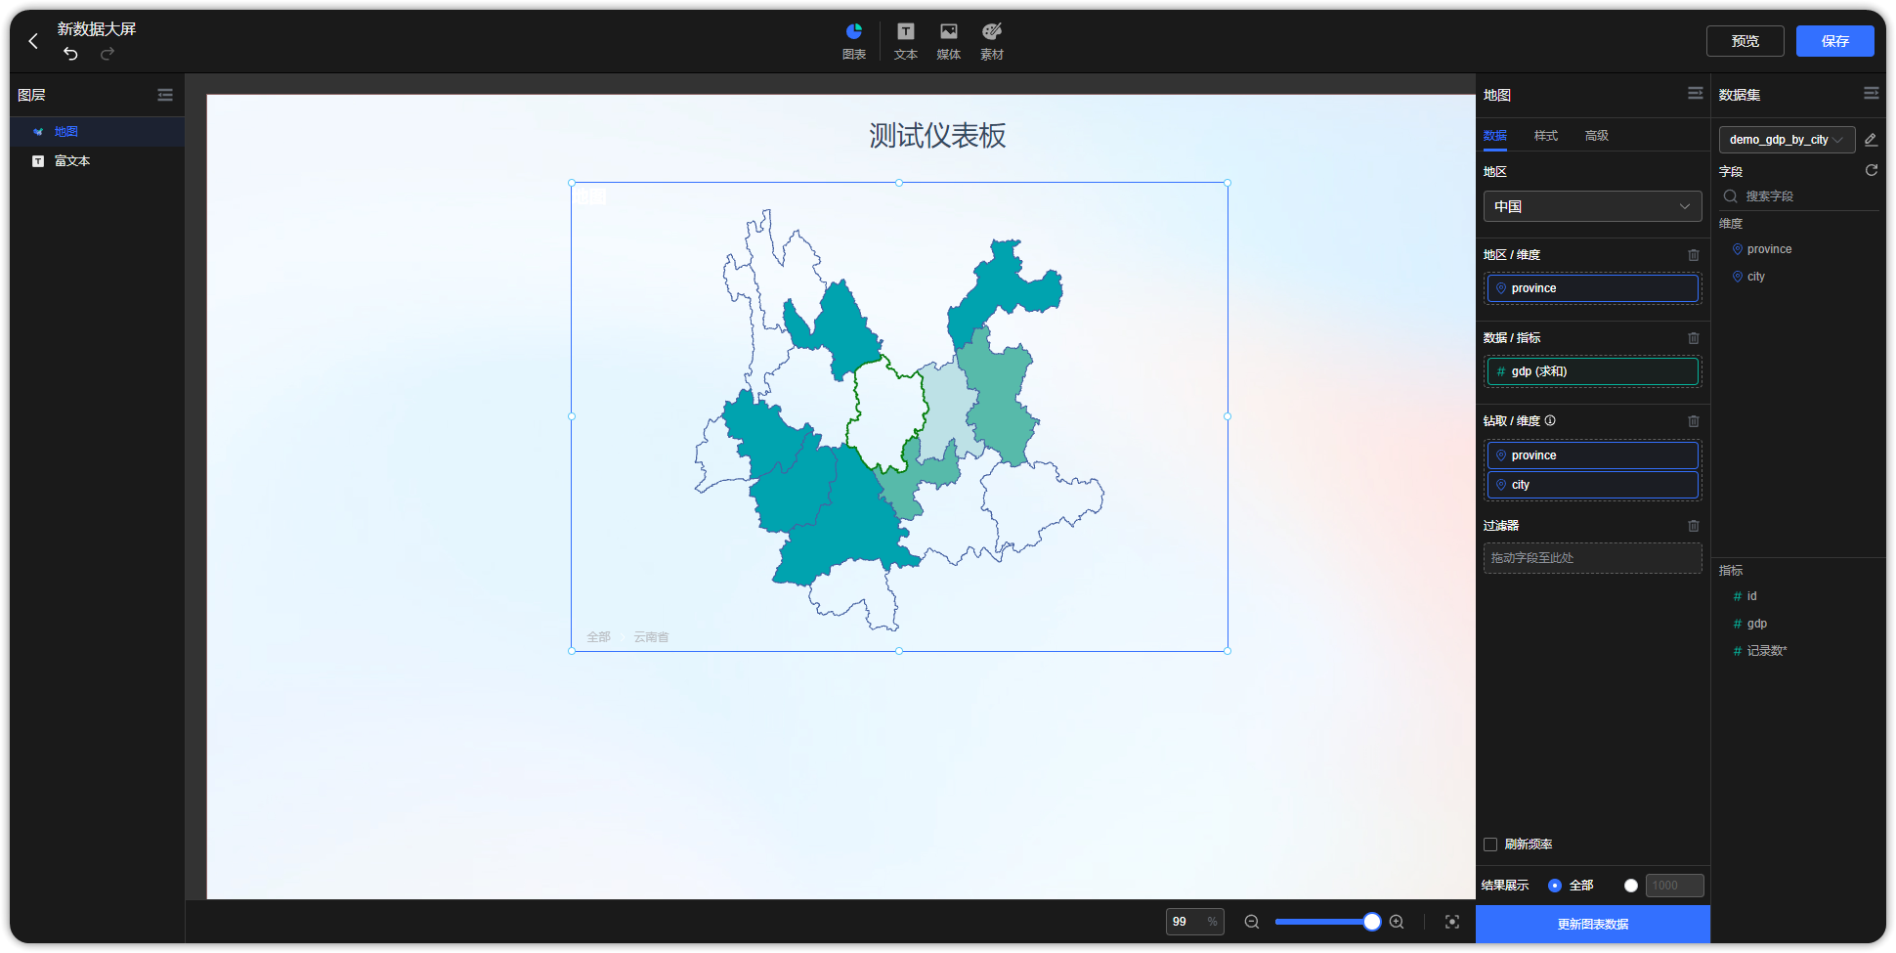Collapse the 地图 config panel icon
Image resolution: width=1896 pixels, height=953 pixels.
pyautogui.click(x=1696, y=94)
